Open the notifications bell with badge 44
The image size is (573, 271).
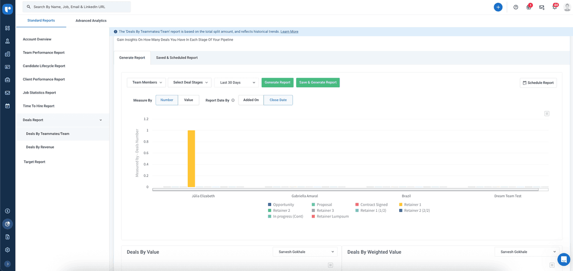click(555, 7)
